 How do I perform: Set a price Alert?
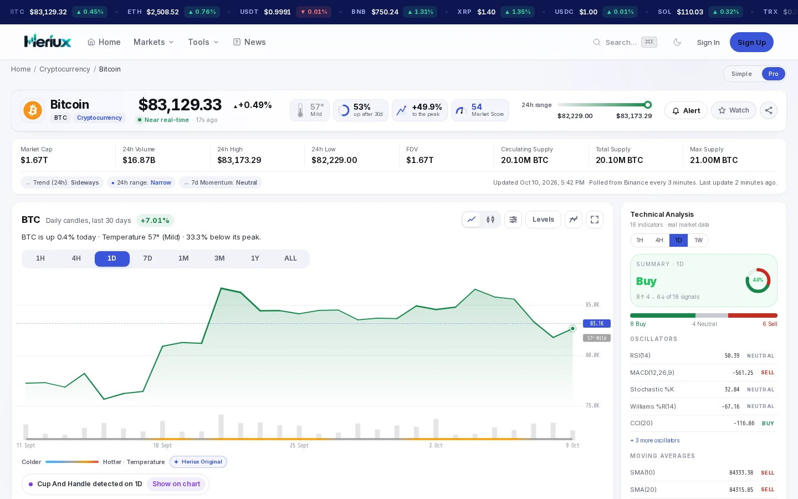[686, 110]
